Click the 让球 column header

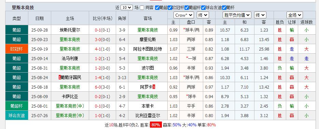pos(292,22)
